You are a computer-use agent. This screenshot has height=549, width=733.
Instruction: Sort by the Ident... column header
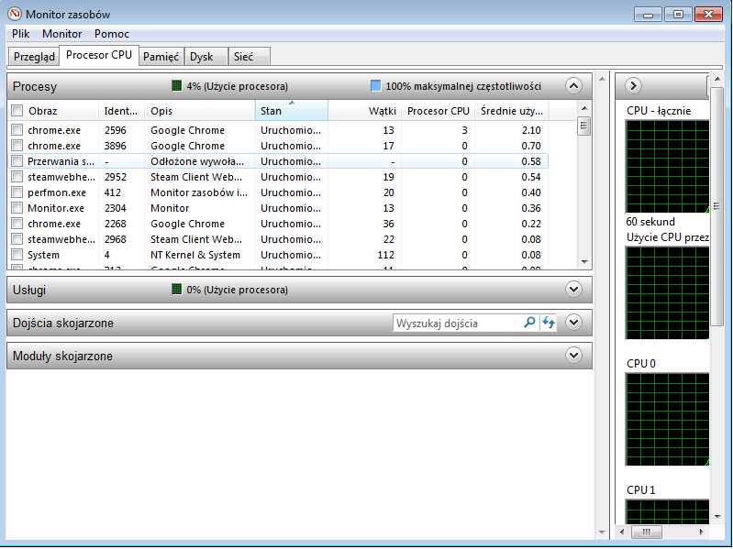click(x=121, y=111)
